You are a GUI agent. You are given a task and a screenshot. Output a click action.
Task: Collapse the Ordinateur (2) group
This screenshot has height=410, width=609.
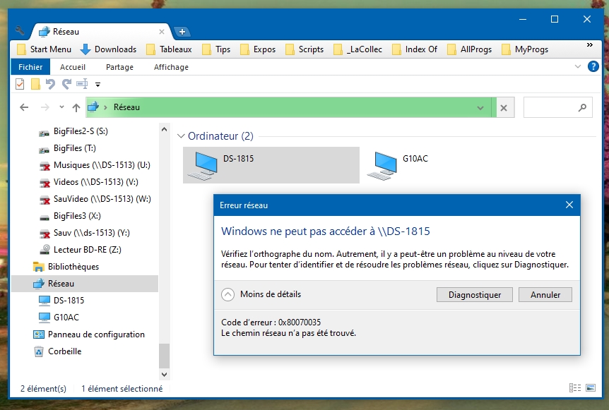(181, 136)
